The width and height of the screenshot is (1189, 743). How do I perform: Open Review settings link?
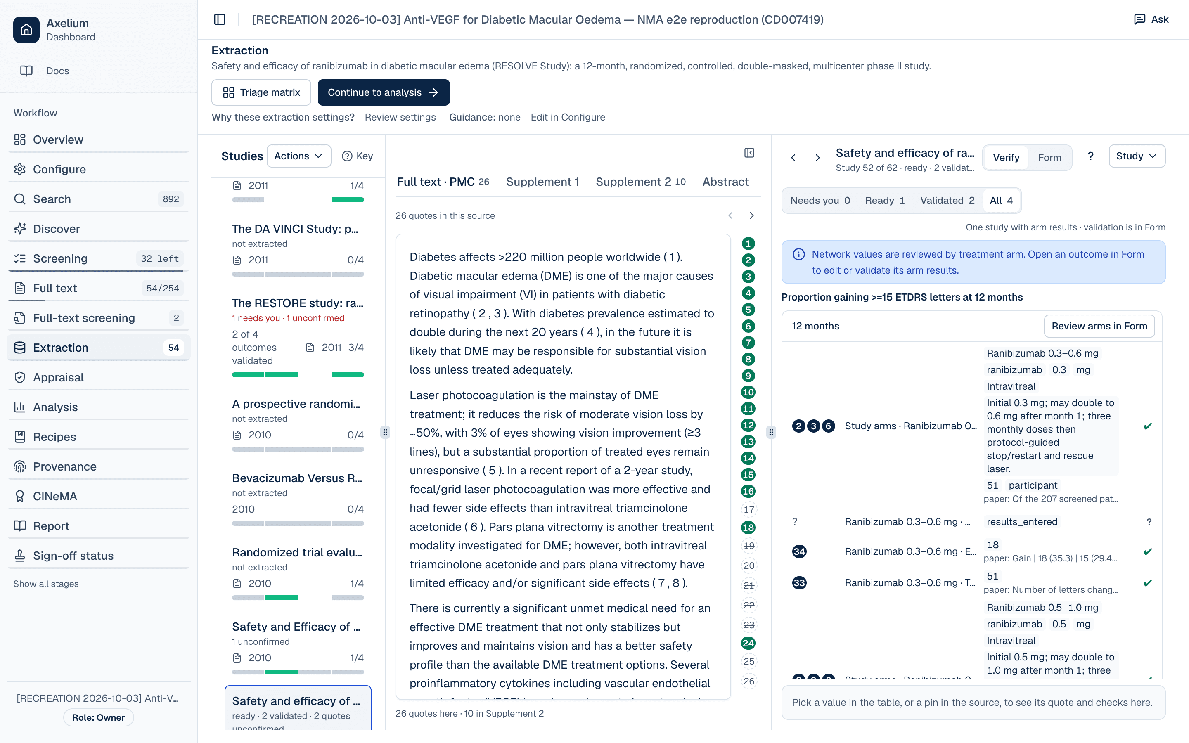400,118
